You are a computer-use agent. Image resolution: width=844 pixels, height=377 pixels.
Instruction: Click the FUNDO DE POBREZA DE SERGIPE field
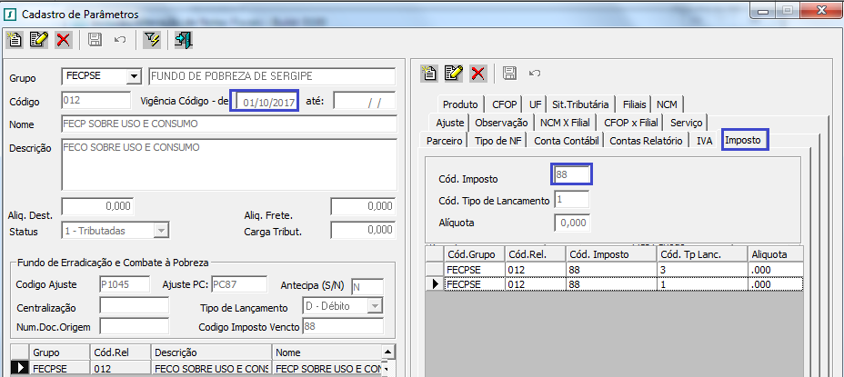tap(272, 76)
